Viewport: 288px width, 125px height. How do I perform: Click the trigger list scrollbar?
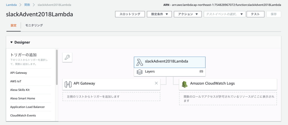pos(57,67)
